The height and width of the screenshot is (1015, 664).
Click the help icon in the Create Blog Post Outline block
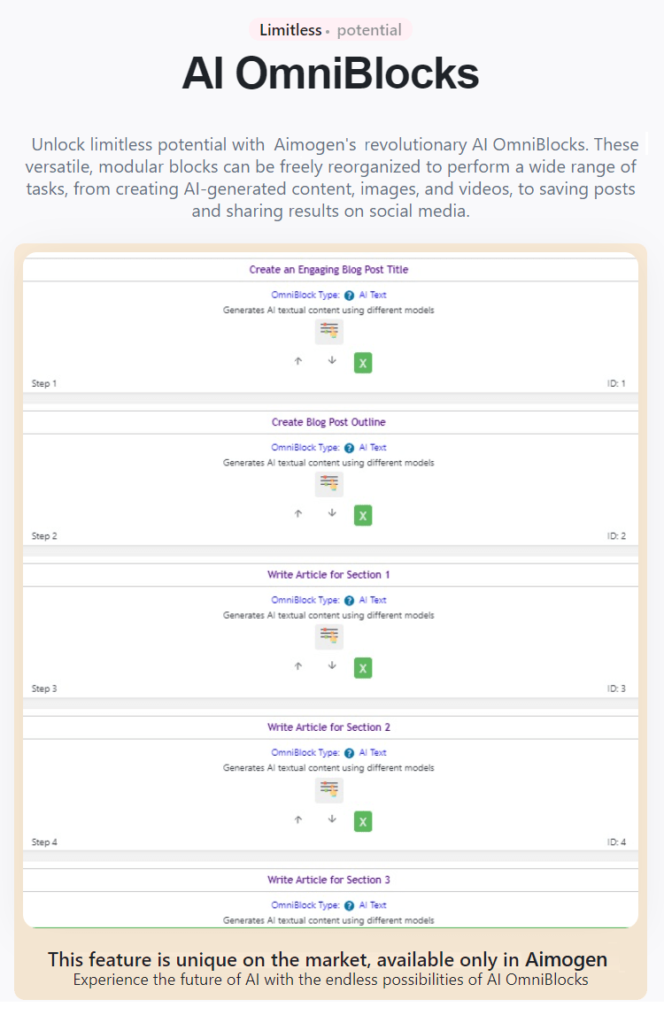(x=349, y=447)
